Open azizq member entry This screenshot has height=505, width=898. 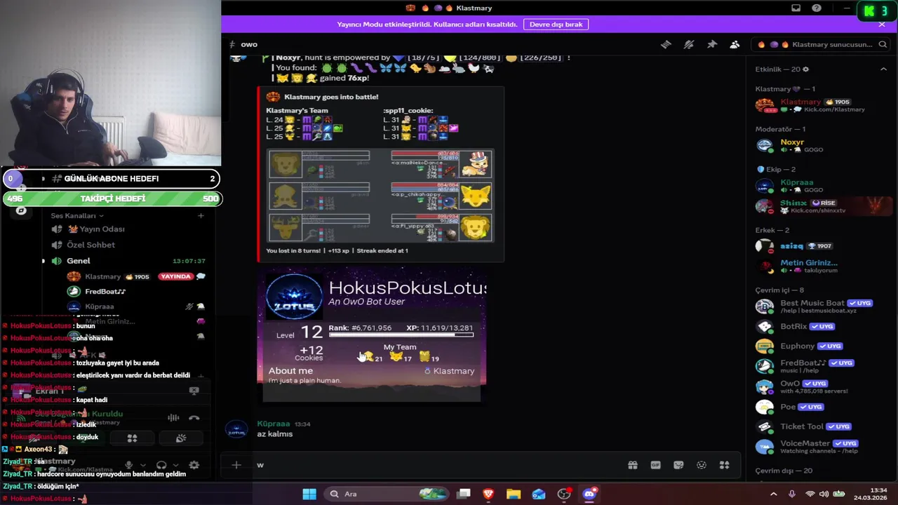(x=821, y=246)
